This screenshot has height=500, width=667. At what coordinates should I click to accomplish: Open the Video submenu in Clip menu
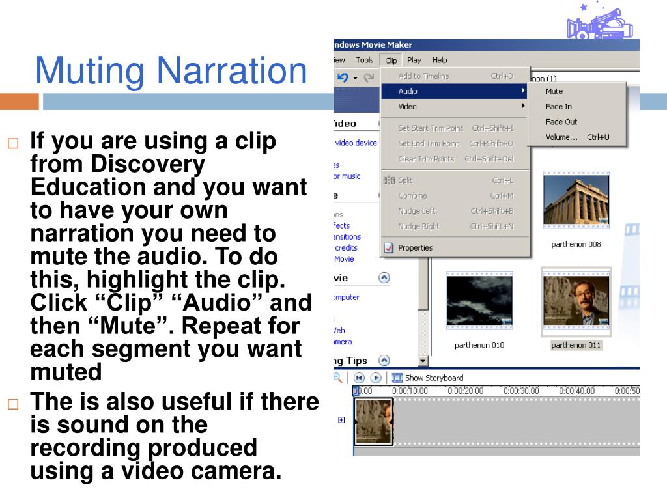coord(454,106)
